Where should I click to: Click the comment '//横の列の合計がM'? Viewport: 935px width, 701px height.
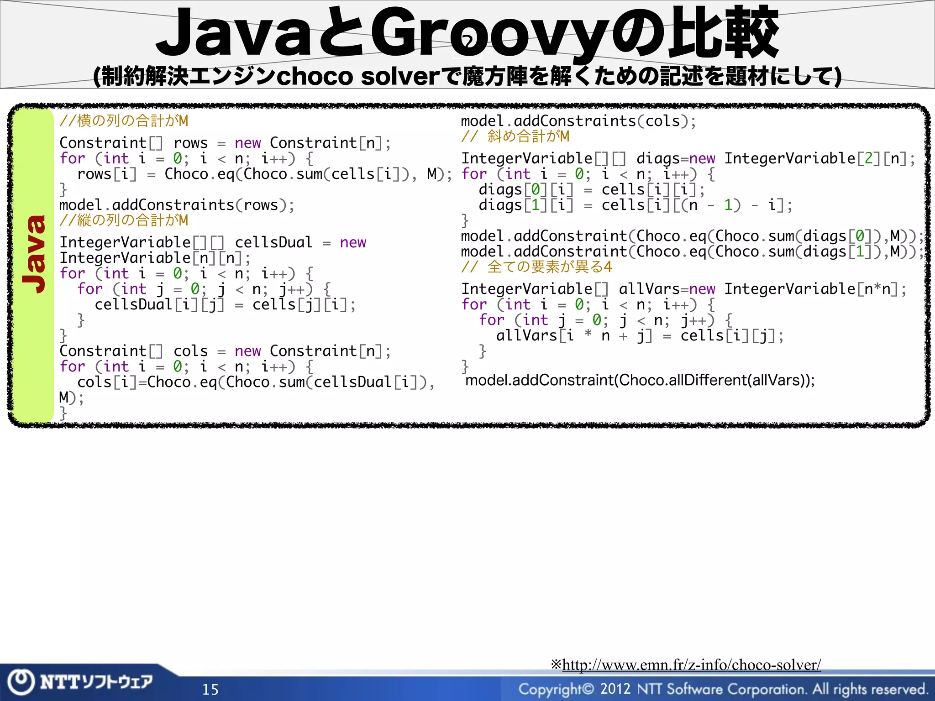tap(124, 121)
